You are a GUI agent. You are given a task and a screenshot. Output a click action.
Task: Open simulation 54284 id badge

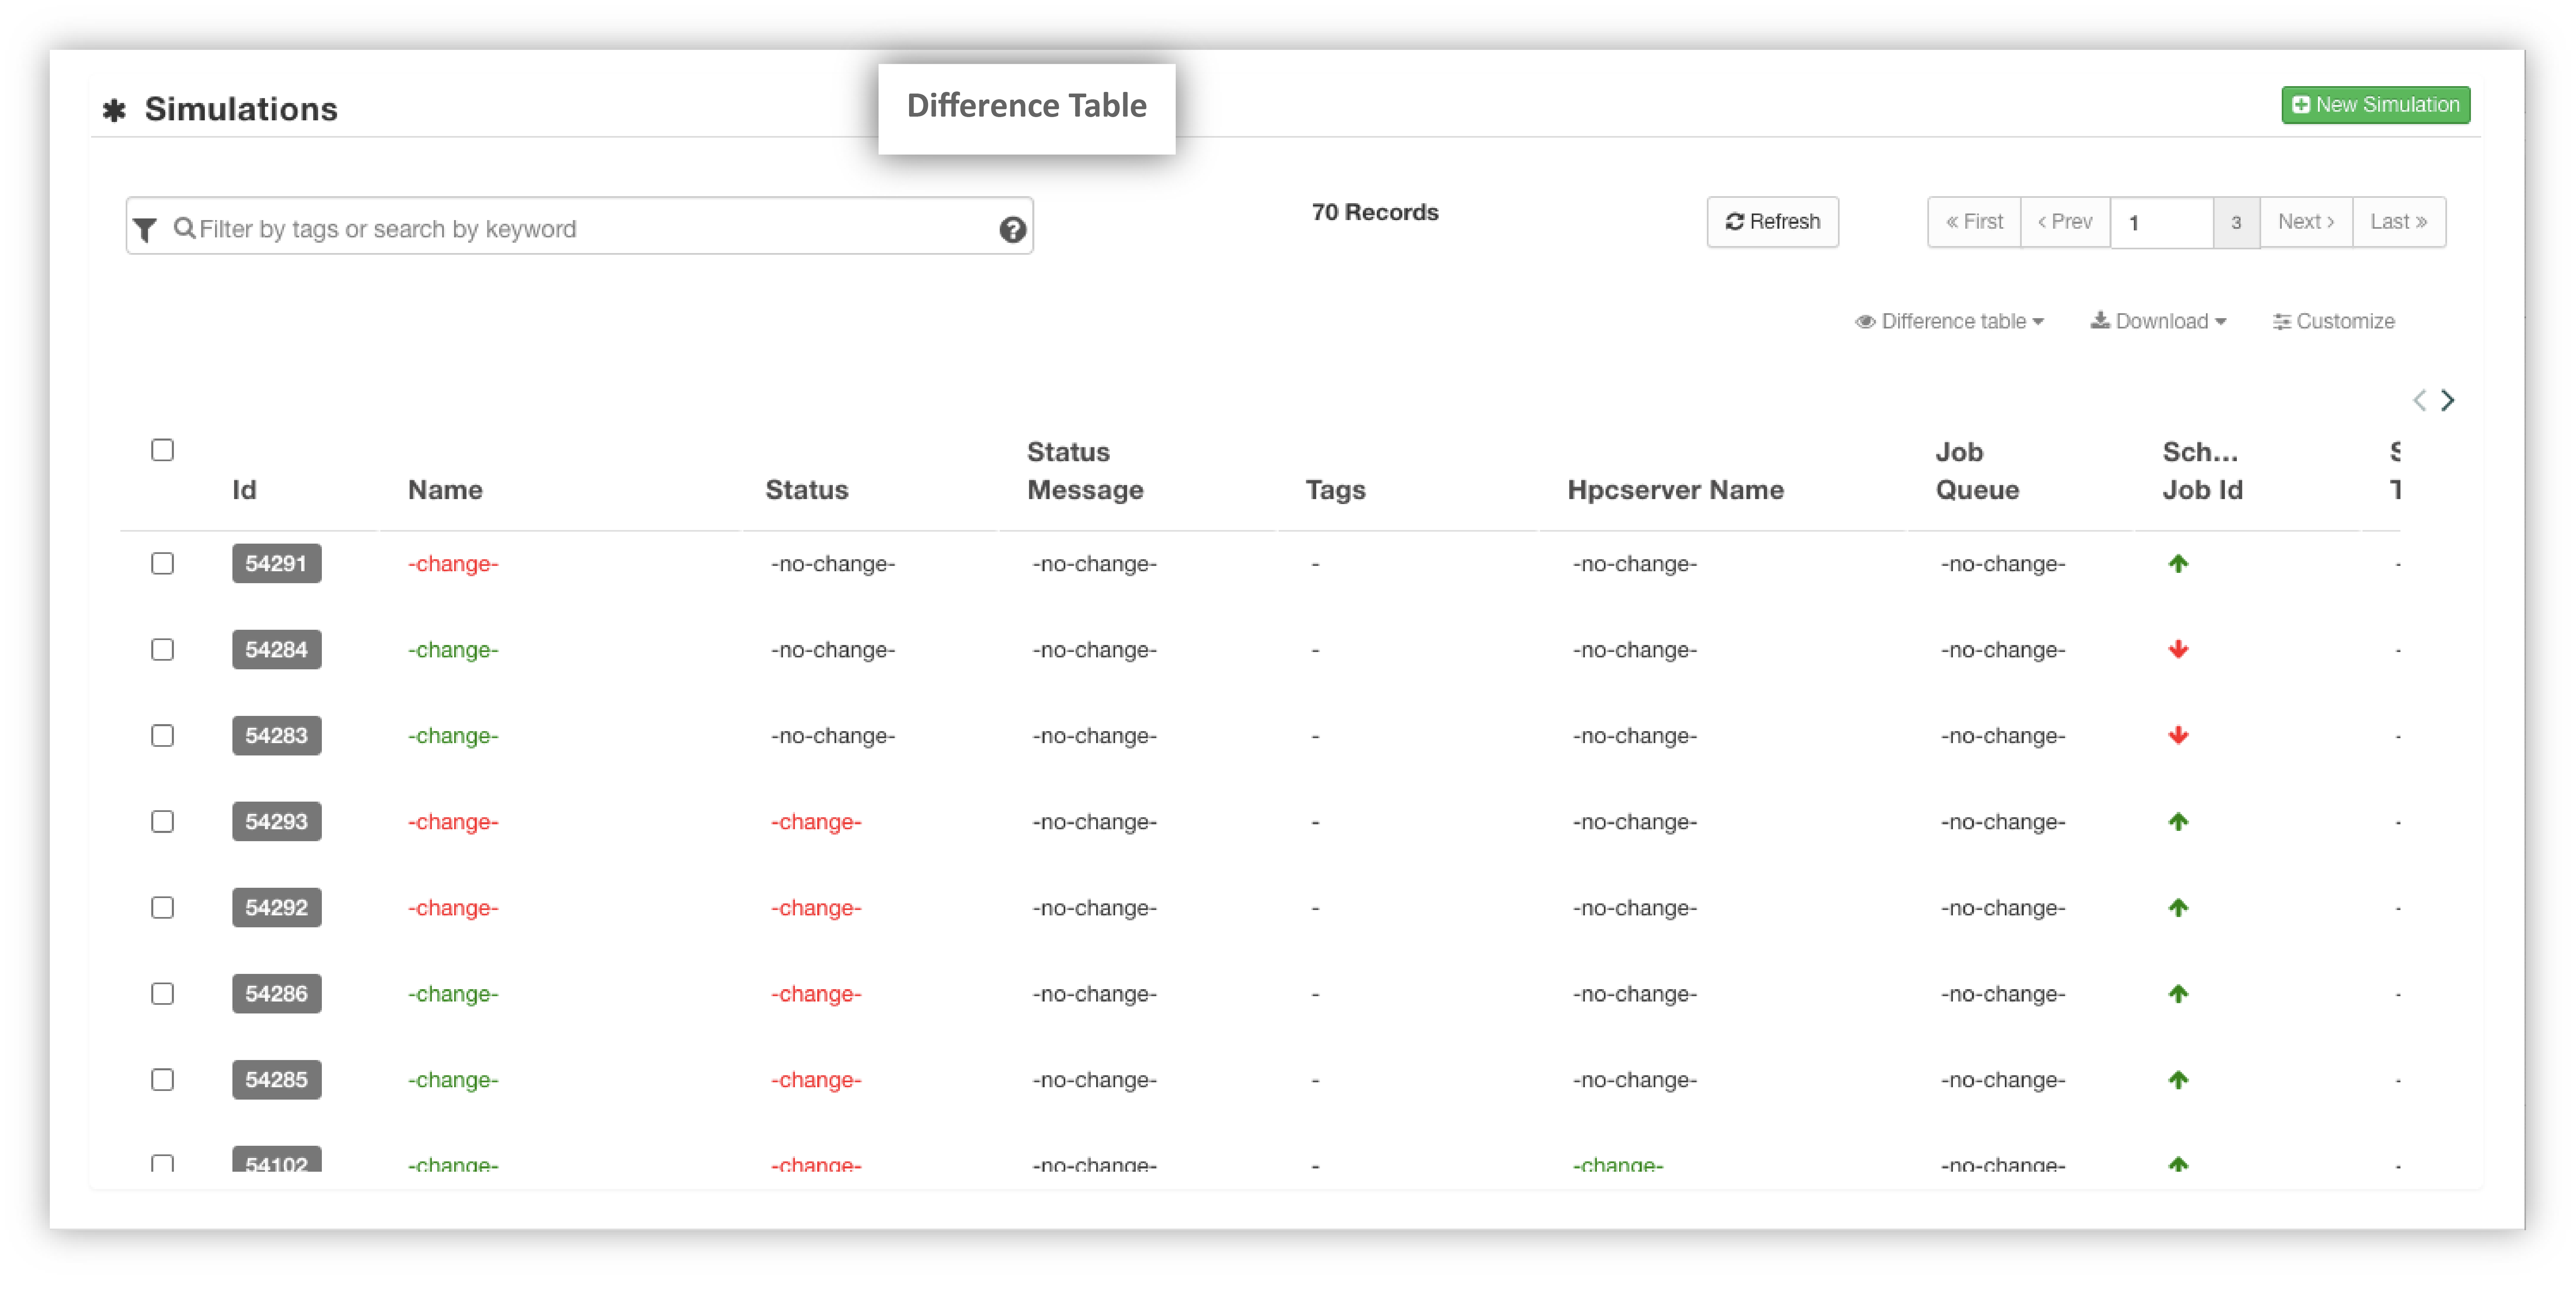[x=277, y=649]
